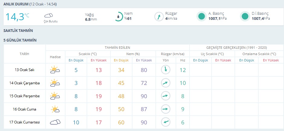Click the 4km/sa wind speed value
284x131 pixels.
[x=171, y=18]
